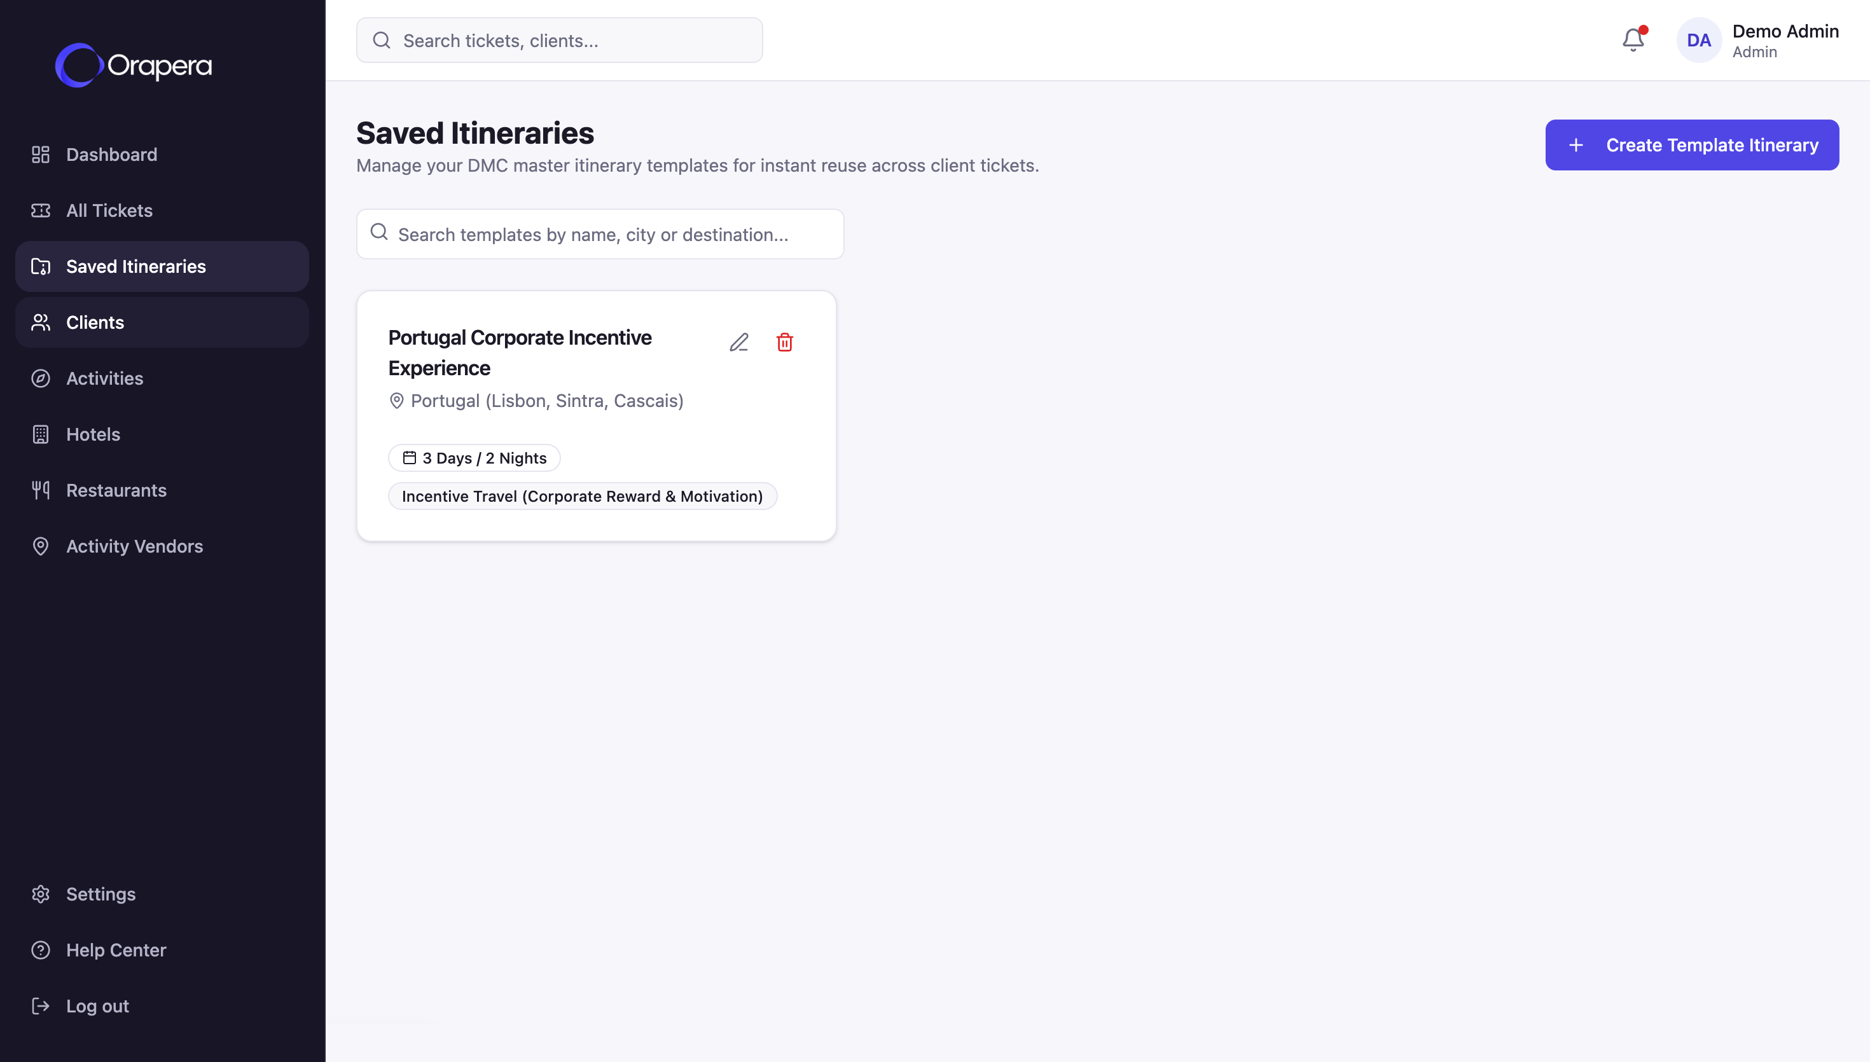
Task: Click the DA user avatar
Action: pyautogui.click(x=1699, y=40)
